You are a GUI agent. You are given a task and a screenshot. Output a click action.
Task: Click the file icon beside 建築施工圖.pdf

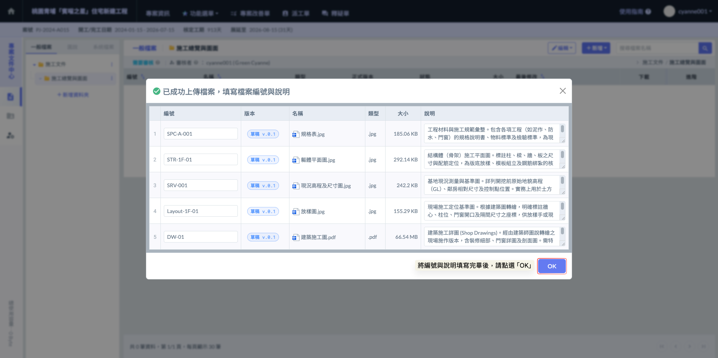coord(295,237)
